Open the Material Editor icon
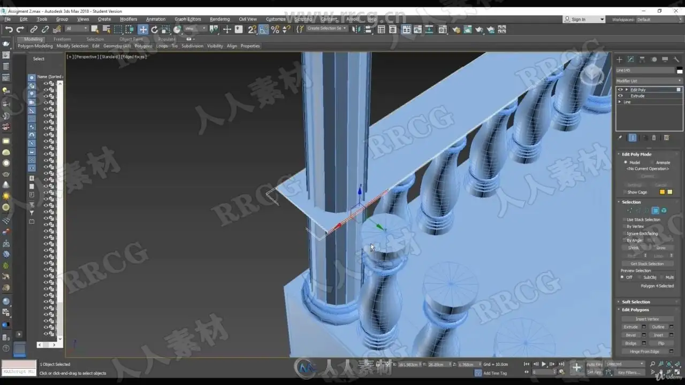The height and width of the screenshot is (385, 685). tap(443, 29)
